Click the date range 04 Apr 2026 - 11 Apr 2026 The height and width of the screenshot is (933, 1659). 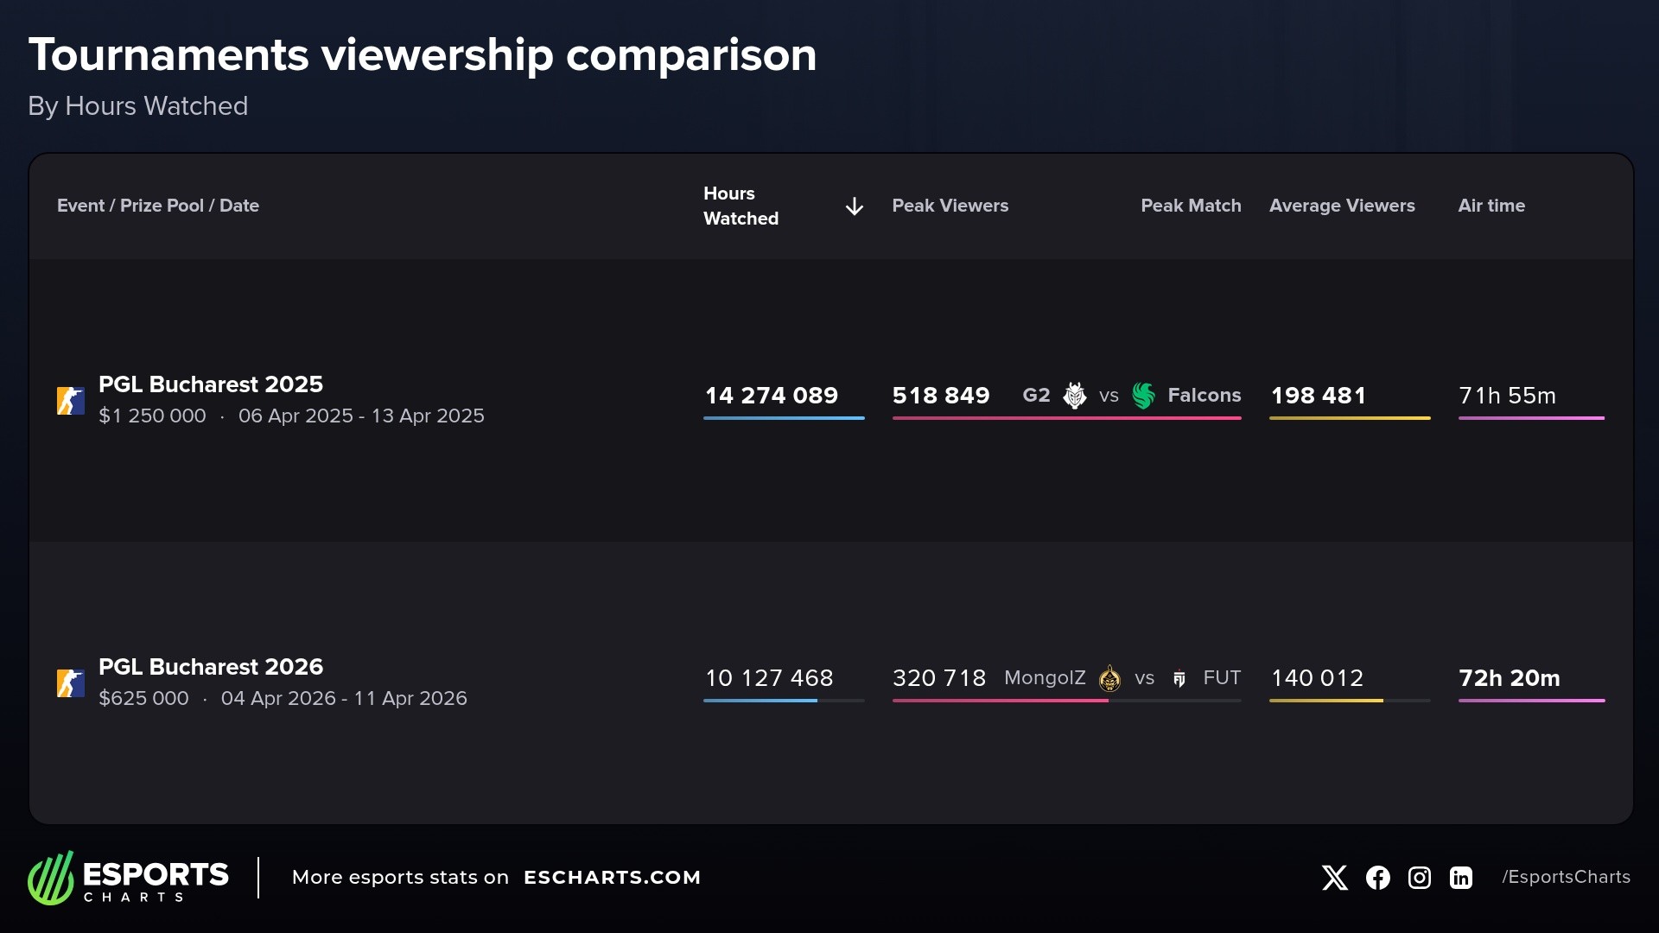tap(344, 699)
